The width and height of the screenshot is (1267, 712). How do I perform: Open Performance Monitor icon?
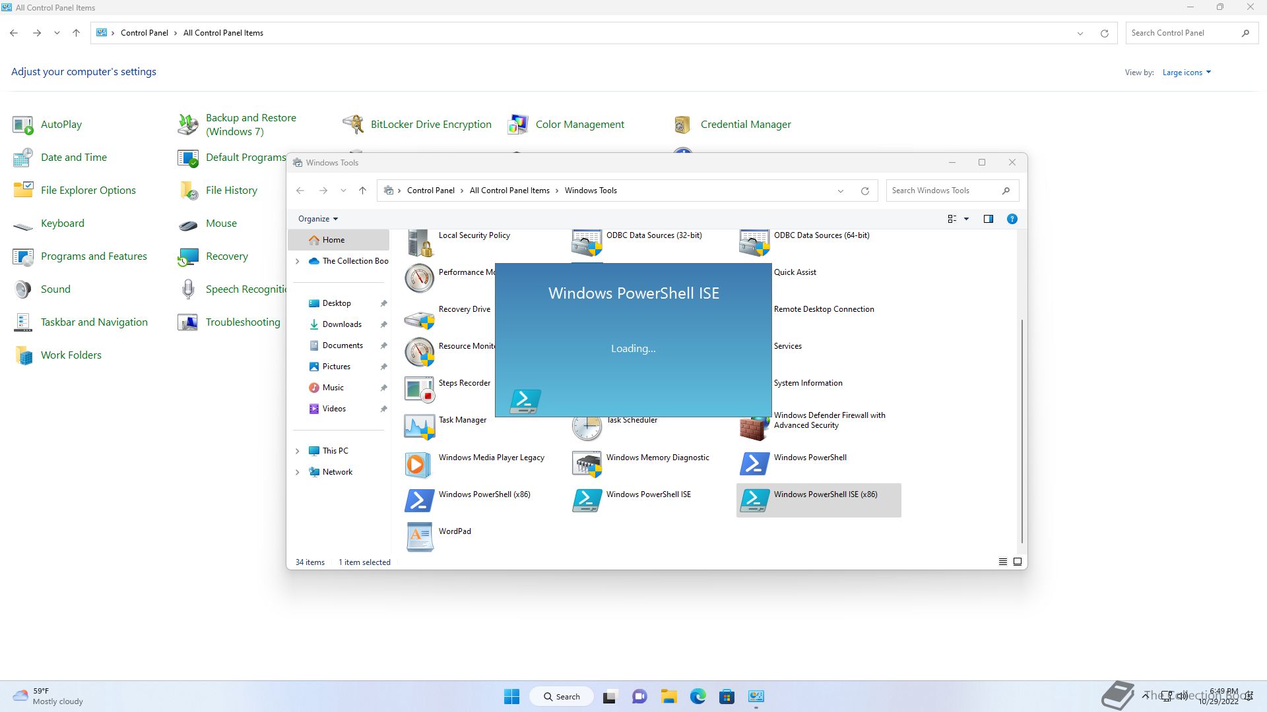419,279
